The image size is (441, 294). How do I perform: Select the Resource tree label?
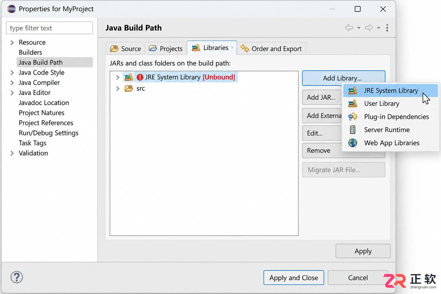coord(32,42)
